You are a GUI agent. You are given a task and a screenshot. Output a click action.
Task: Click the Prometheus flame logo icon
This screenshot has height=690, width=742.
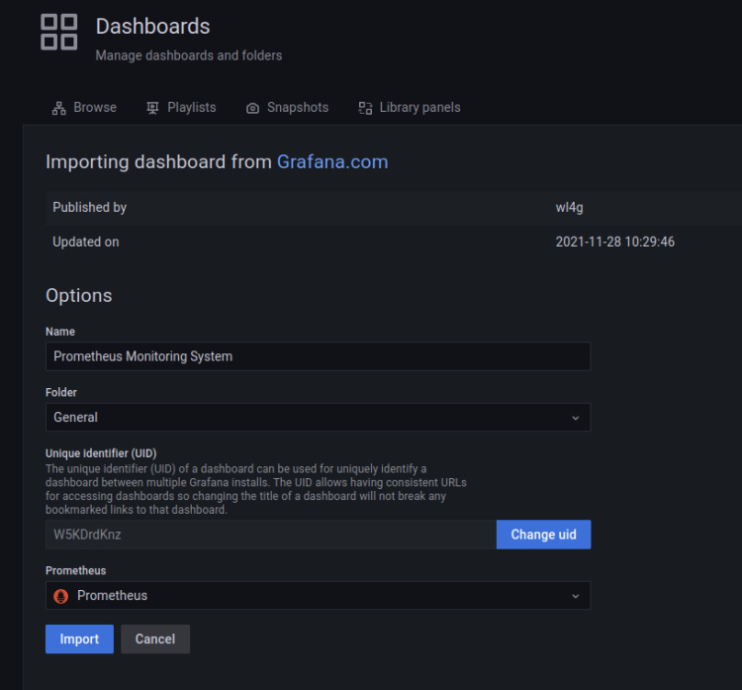(61, 596)
